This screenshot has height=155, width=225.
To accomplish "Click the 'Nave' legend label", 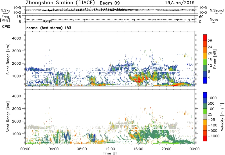I will click(214, 20).
